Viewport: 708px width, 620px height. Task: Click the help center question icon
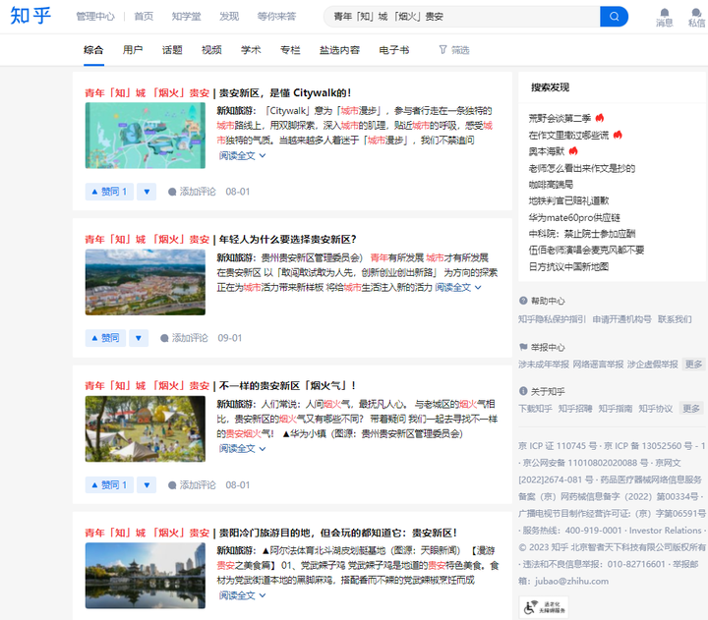523,301
